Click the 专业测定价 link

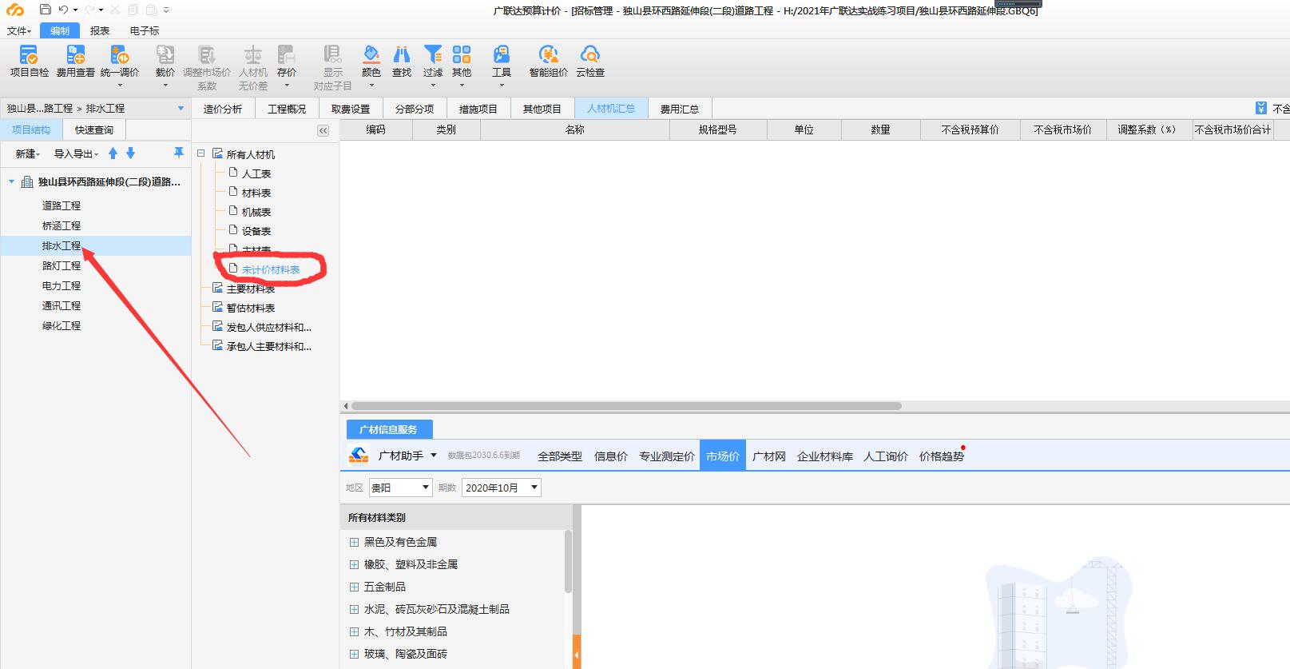[x=667, y=456]
